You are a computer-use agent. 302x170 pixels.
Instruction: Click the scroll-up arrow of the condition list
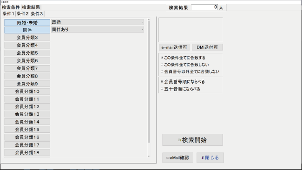(x=149, y=20)
